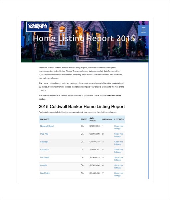This screenshot has height=200, width=170.
Task: Open the San Mateo market link
Action: (45, 173)
